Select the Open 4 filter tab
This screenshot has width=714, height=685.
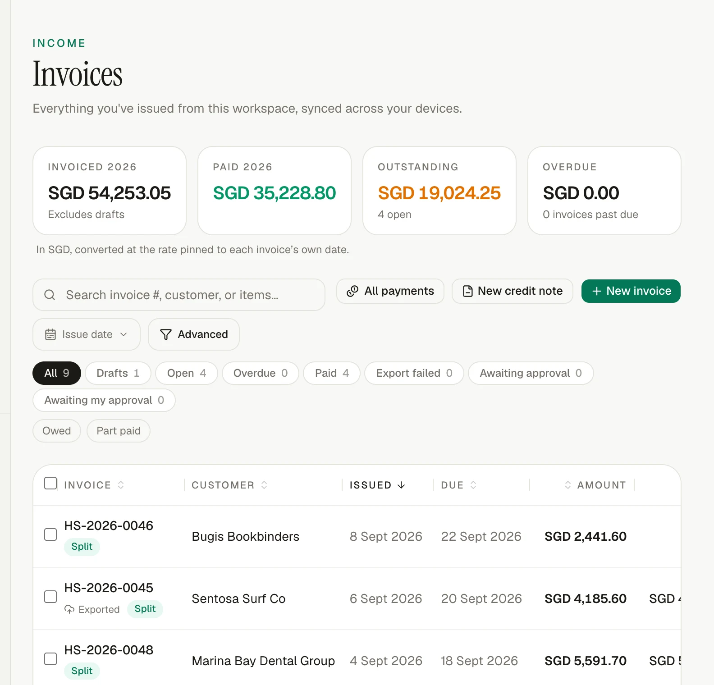tap(187, 373)
